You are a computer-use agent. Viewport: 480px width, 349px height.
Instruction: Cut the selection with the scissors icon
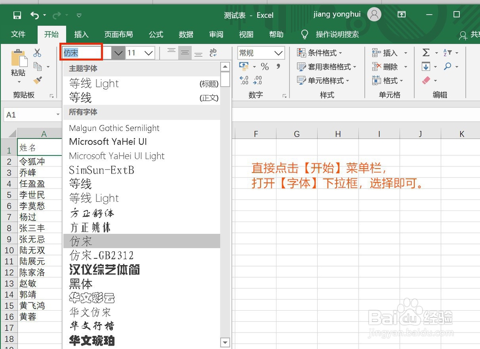coord(37,53)
